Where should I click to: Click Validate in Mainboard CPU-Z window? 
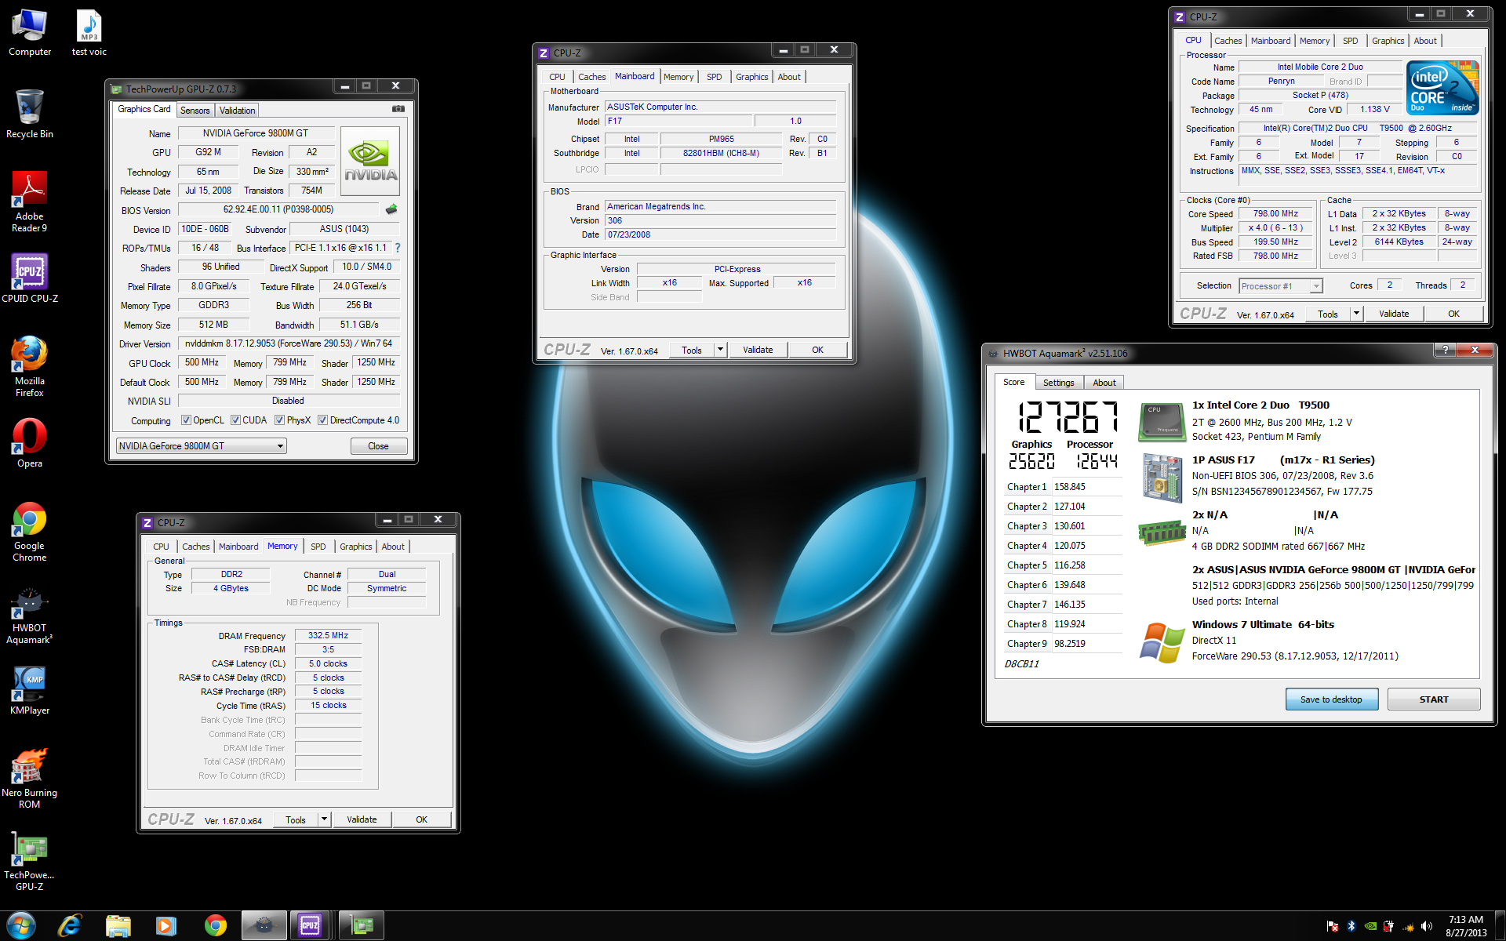758,350
